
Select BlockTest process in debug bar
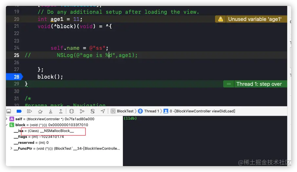point(125,111)
